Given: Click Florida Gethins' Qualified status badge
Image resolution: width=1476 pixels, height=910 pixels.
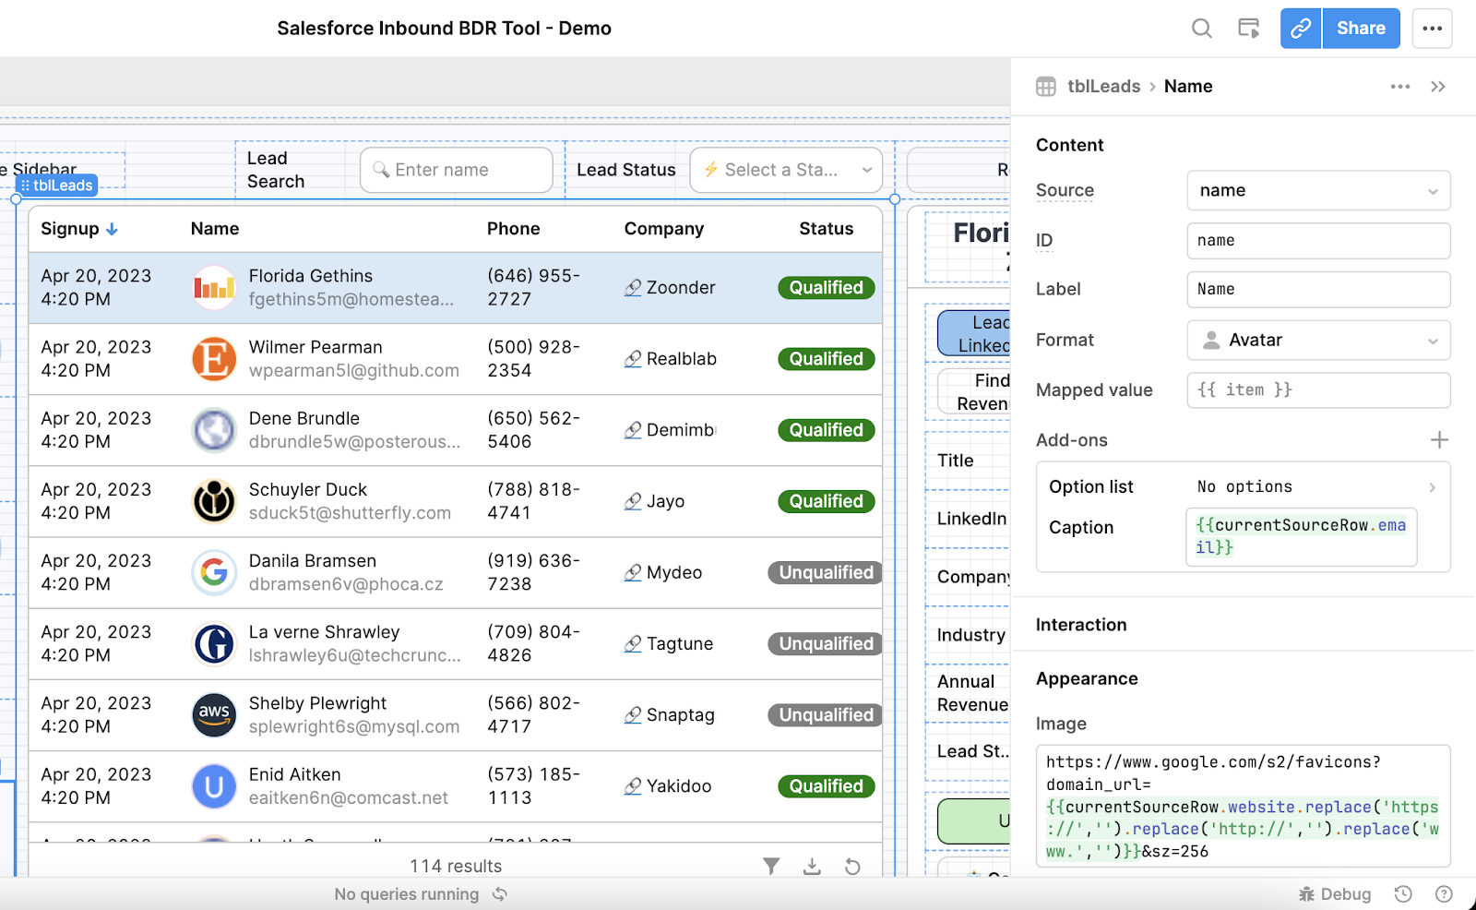Looking at the screenshot, I should click(x=827, y=288).
